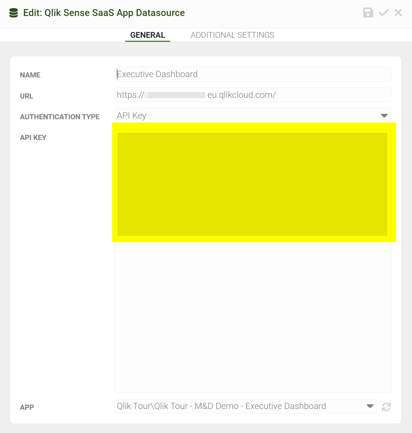This screenshot has height=433, width=412.
Task: Click the URL field label
Action: [x=27, y=96]
